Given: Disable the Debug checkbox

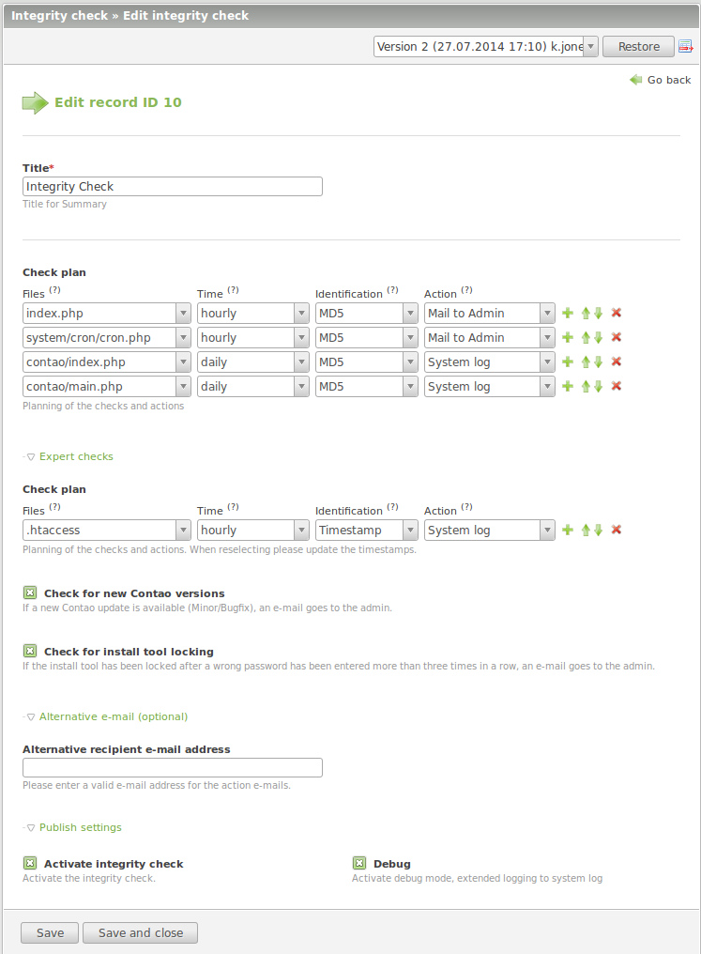Looking at the screenshot, I should [x=359, y=864].
